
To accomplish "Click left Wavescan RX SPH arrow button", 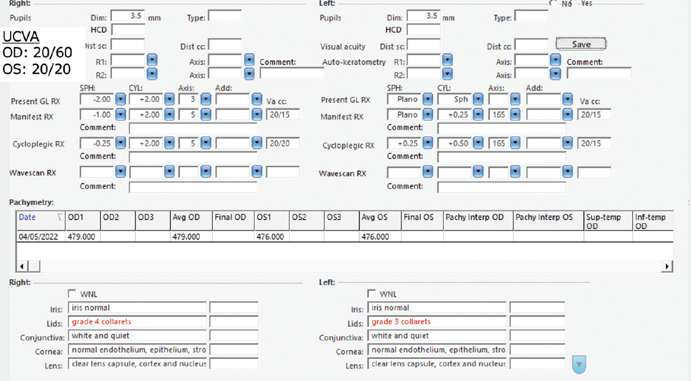I will pyautogui.click(x=428, y=172).
